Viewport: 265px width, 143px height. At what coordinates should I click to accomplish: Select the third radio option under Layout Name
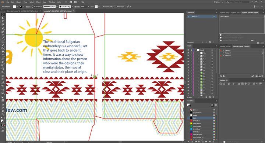coord(221,40)
